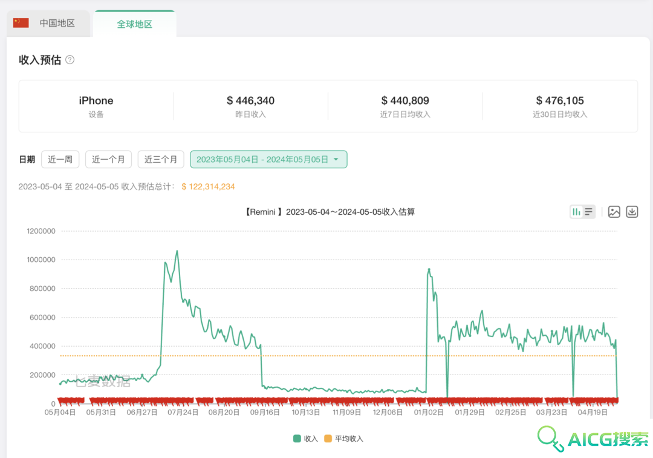Viewport: 653px width, 458px height.
Task: Click the total $ 122,314,234 amount
Action: (208, 187)
